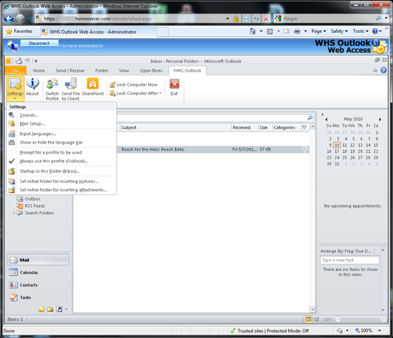This screenshot has width=393, height=338.
Task: Click the Shortcuts icon in navigation footer
Action: pos(59,309)
